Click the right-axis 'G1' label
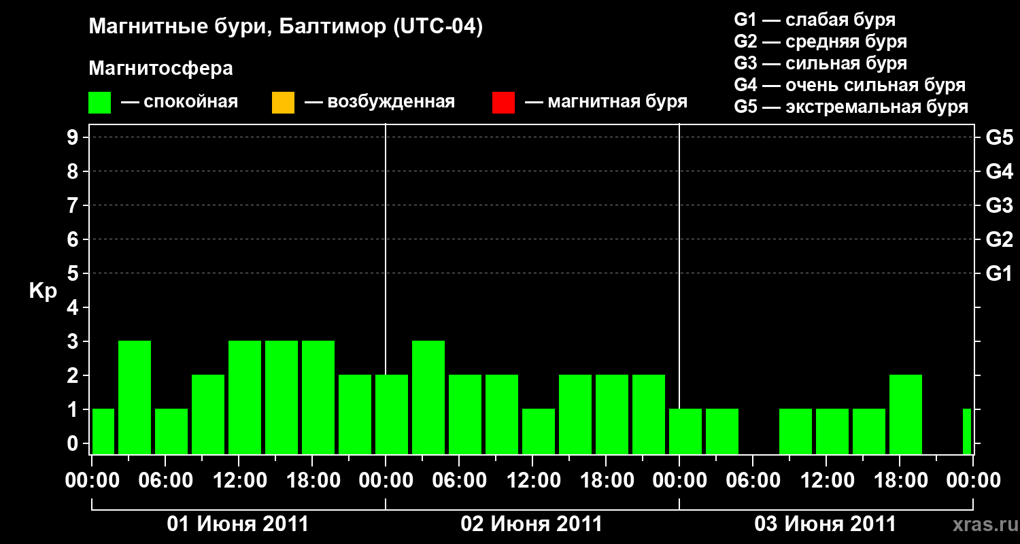Screen dimensions: 1020x544 tap(1000, 273)
